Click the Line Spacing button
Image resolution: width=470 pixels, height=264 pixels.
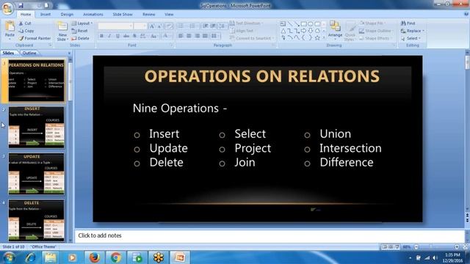coord(222,26)
